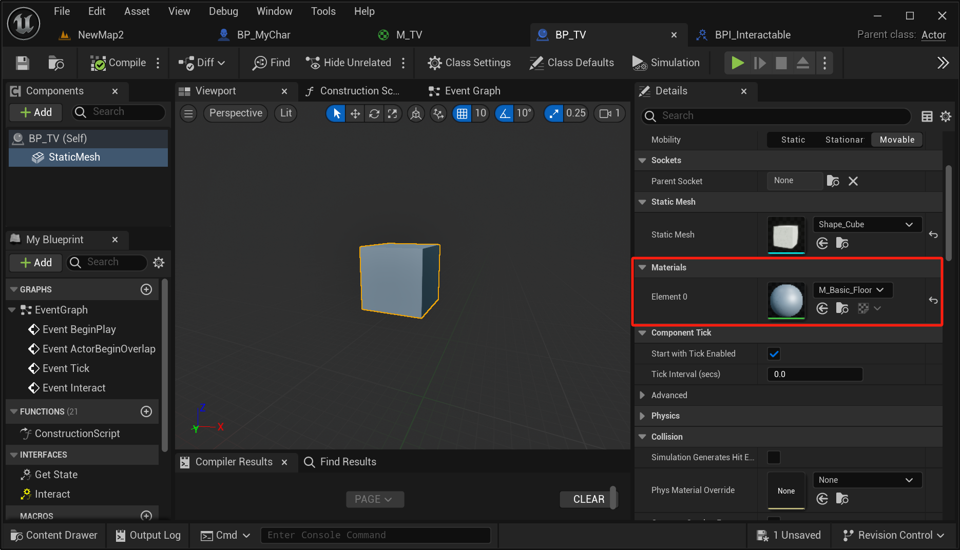Viewport: 960px width, 550px height.
Task: Toggle scale snapping
Action: click(554, 113)
